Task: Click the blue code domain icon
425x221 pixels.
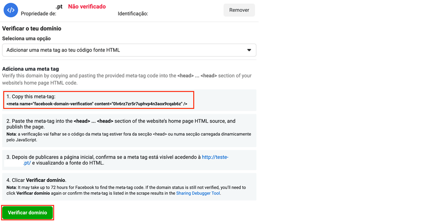Action: 10,10
